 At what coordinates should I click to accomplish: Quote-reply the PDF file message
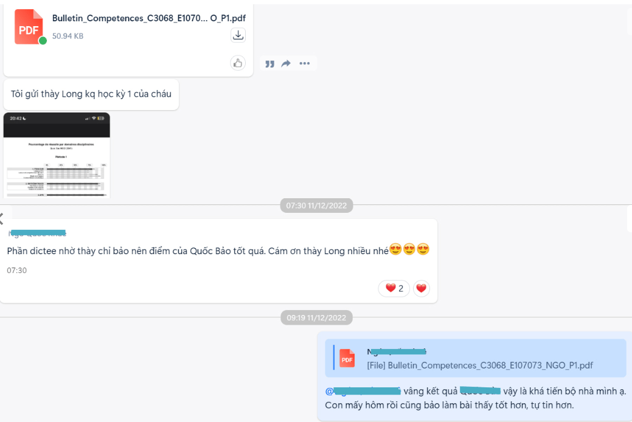pyautogui.click(x=269, y=64)
